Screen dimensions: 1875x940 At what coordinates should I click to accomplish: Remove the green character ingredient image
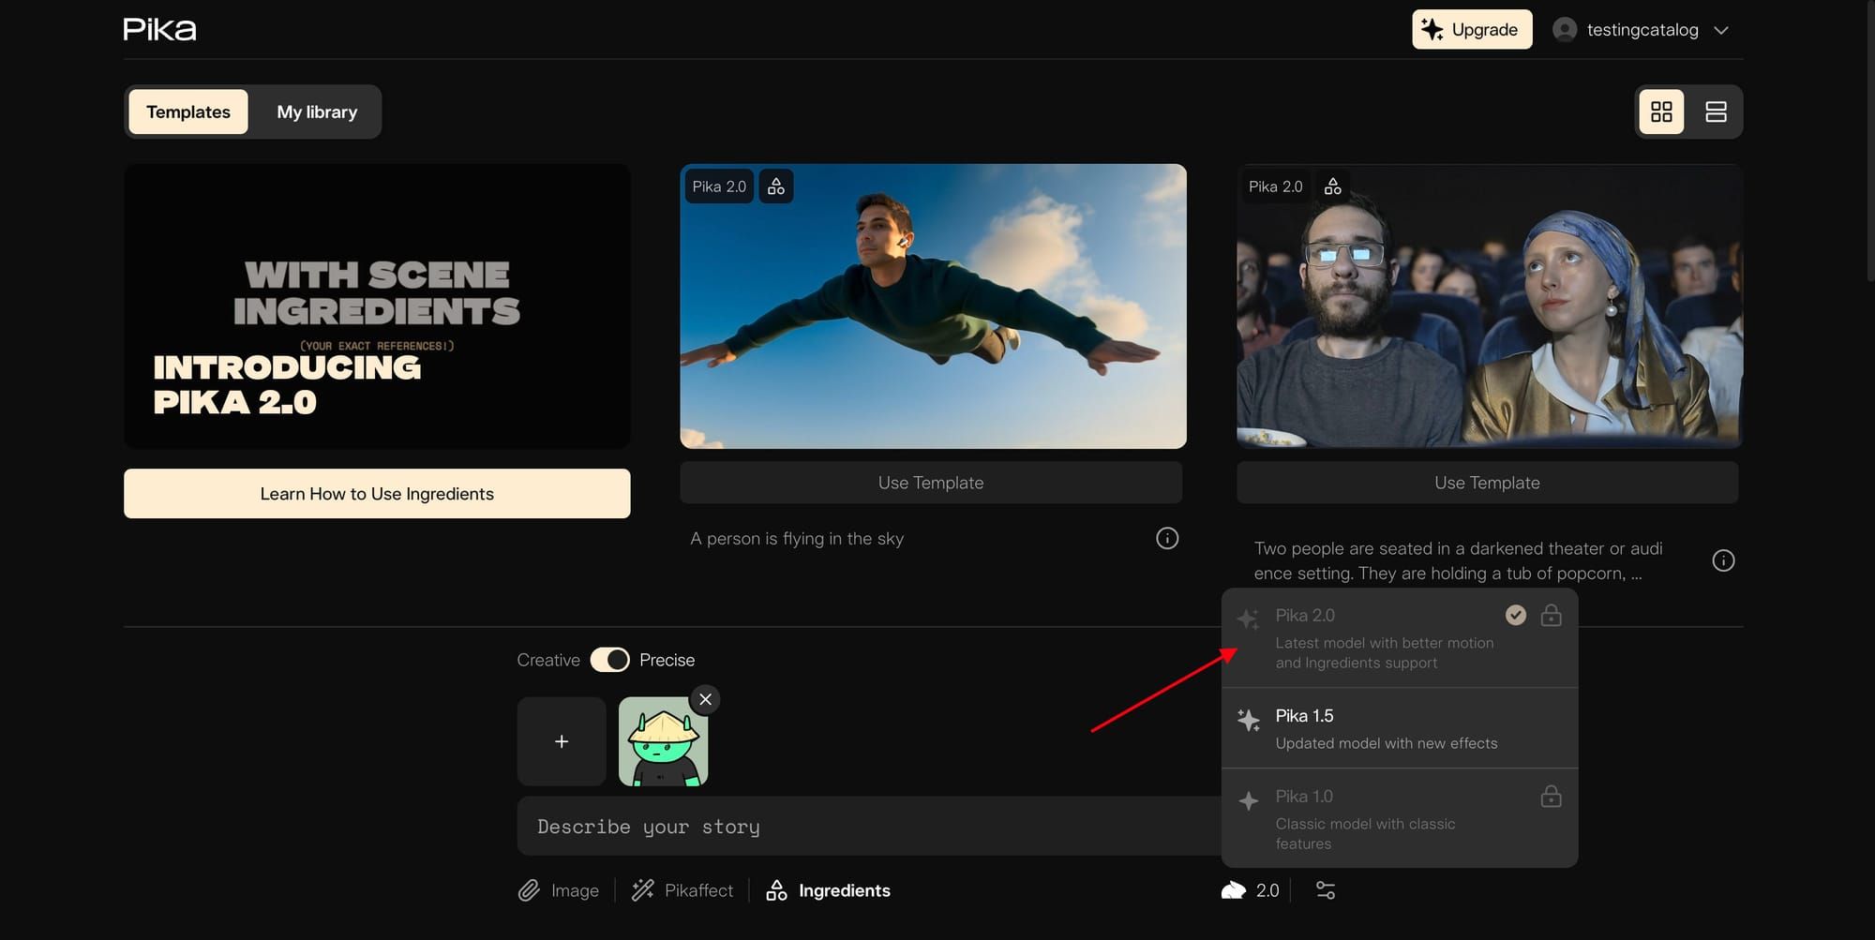(705, 699)
